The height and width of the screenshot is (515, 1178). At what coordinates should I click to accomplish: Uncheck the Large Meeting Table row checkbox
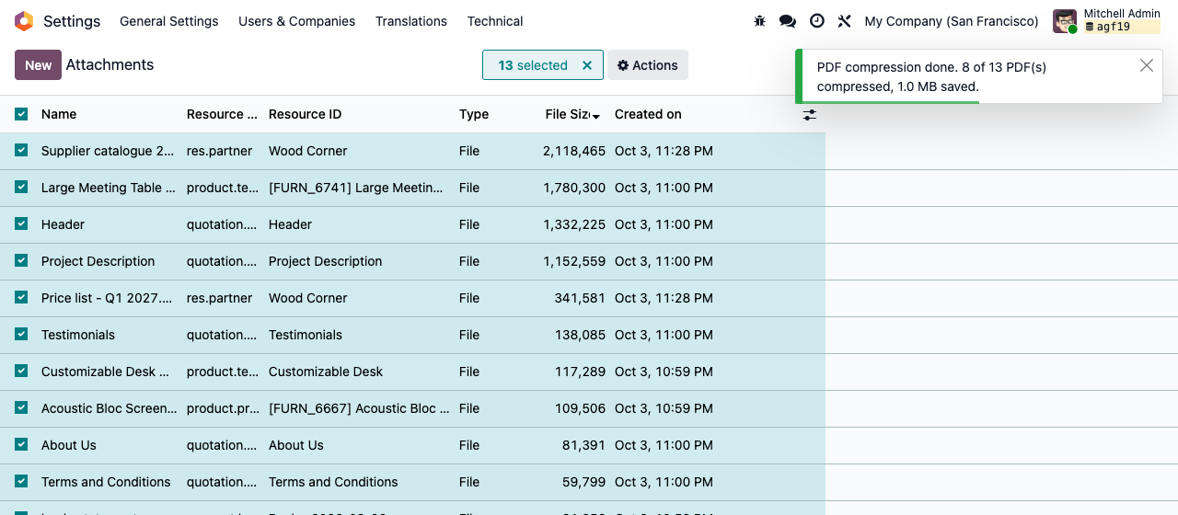coord(21,187)
